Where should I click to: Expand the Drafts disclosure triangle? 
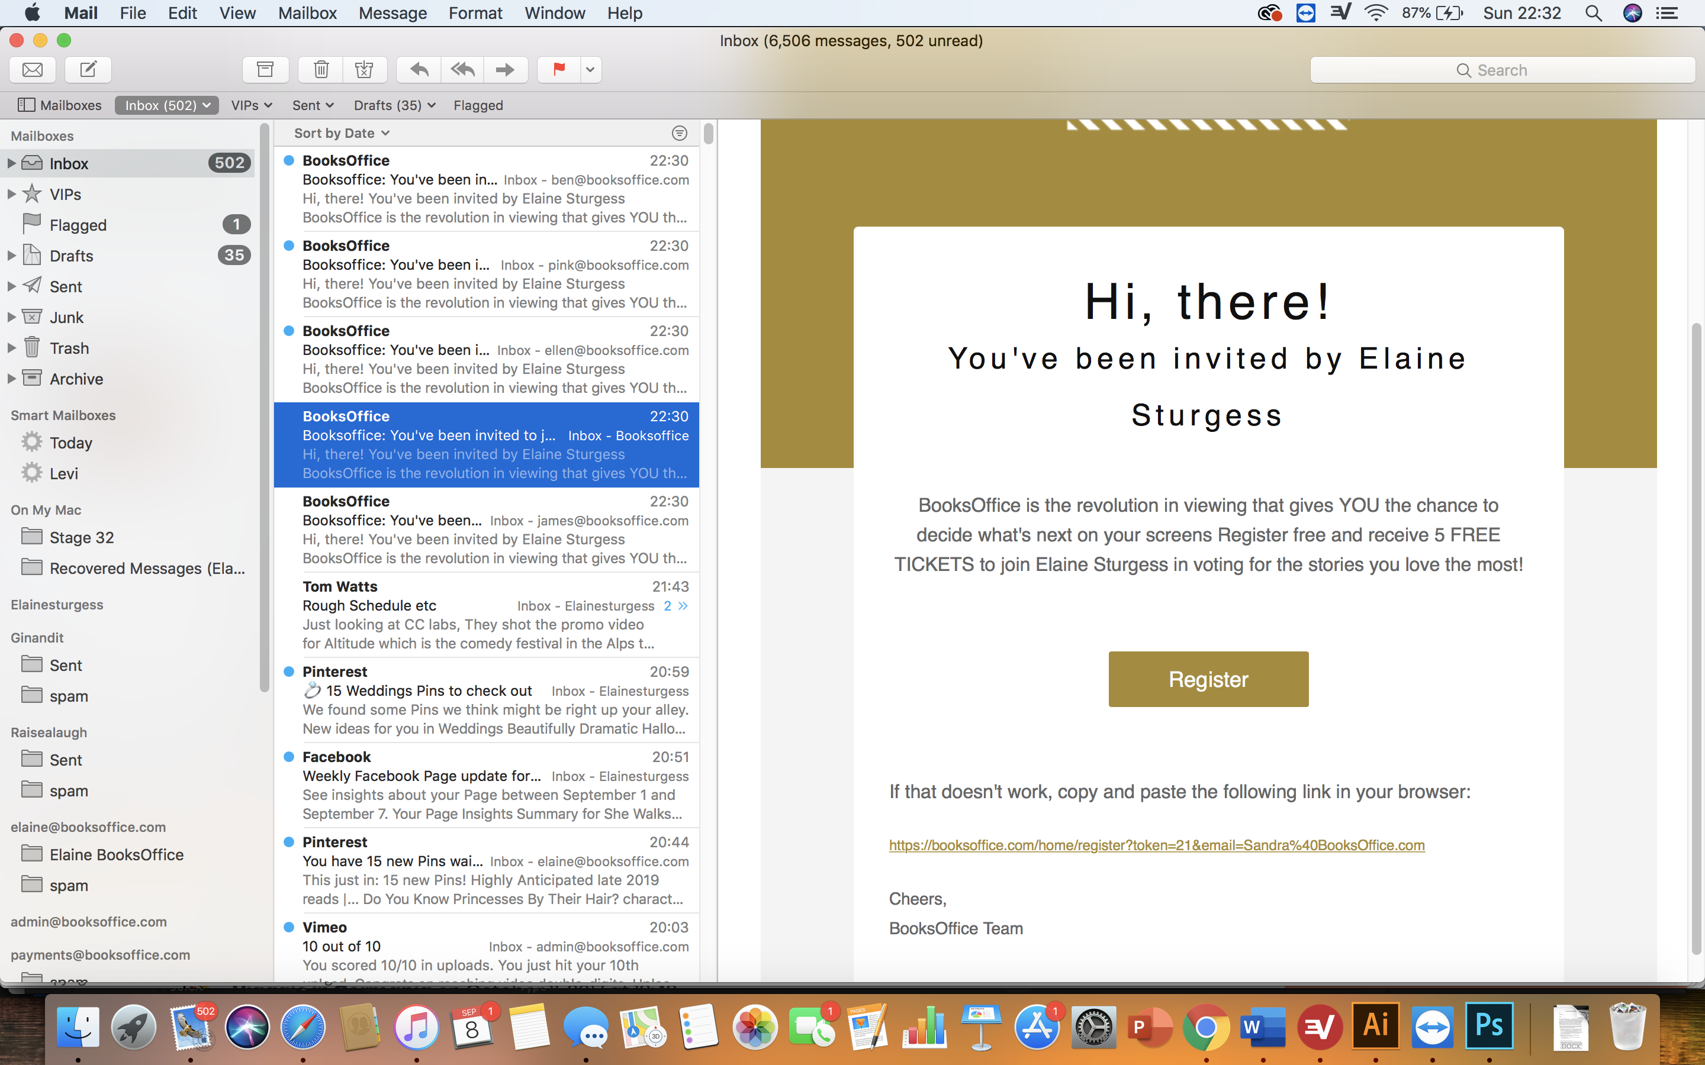11,256
